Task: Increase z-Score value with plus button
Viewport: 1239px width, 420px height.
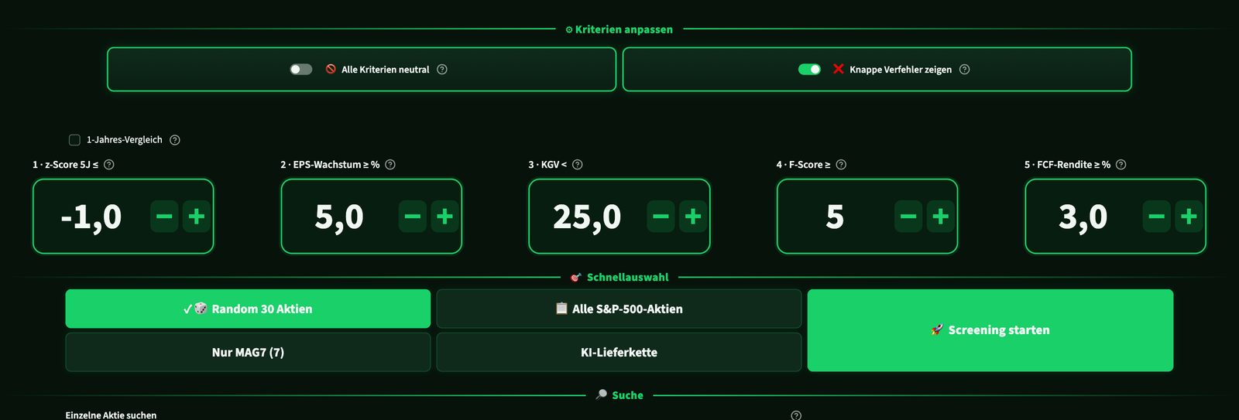Action: [x=197, y=217]
